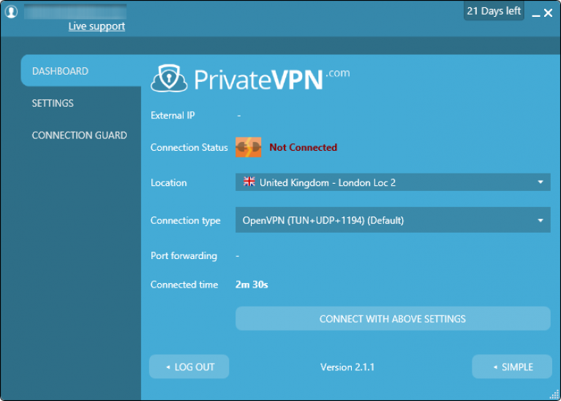Click the disconnected plug status icon
The image size is (561, 401).
coord(248,147)
